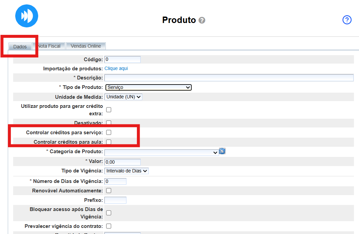Enable 'Renovável Automaticamente' checkbox

point(109,191)
